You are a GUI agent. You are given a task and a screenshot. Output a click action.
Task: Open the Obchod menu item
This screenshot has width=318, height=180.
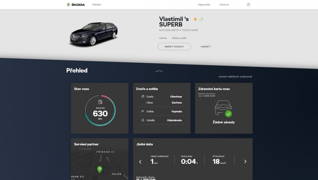pos(224,5)
